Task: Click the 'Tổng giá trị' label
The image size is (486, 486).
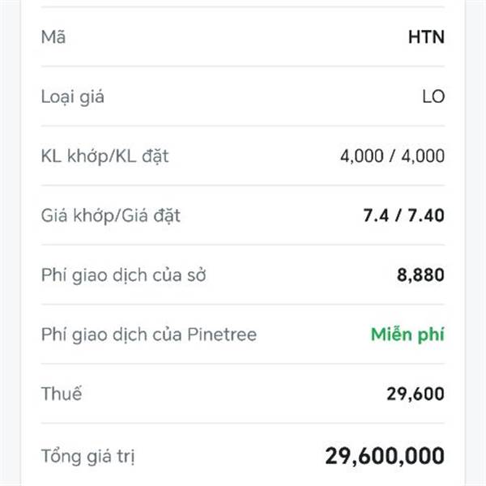Action: pos(87,456)
